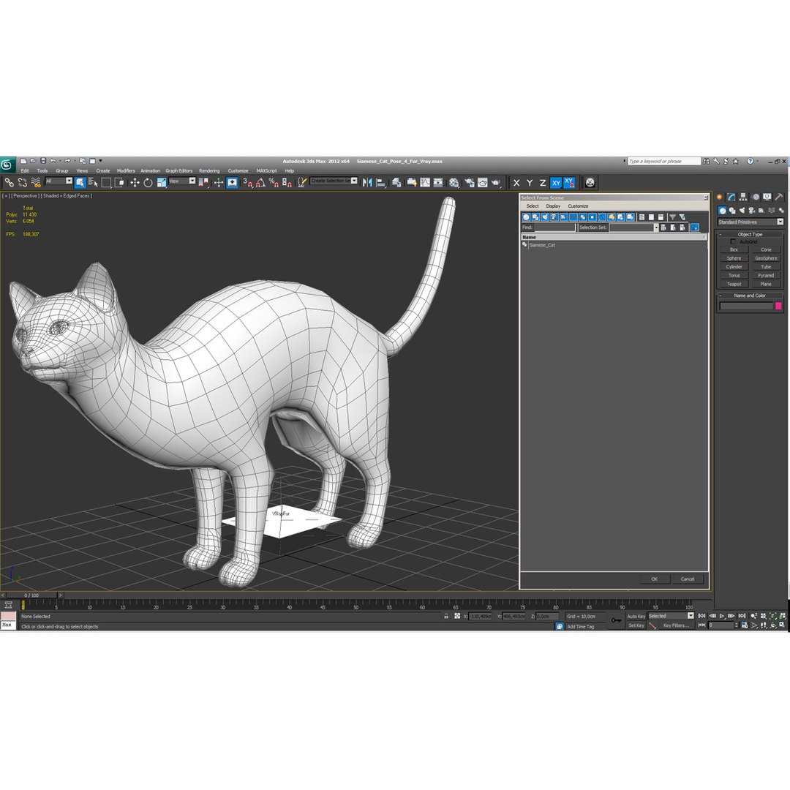
Task: Activate the Select Object tool
Action: pyautogui.click(x=80, y=183)
